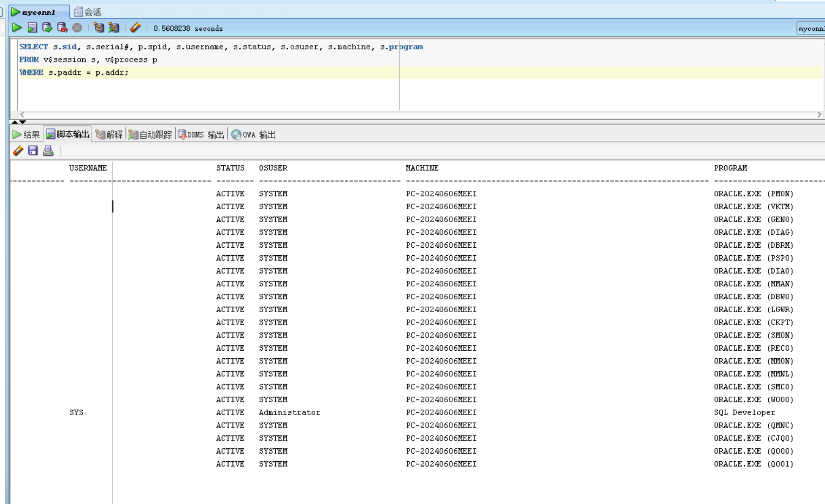This screenshot has height=504, width=825.
Task: Run the SQL statement with green play icon
Action: 17,28
